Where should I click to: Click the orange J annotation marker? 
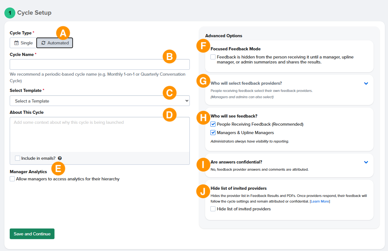point(203,191)
